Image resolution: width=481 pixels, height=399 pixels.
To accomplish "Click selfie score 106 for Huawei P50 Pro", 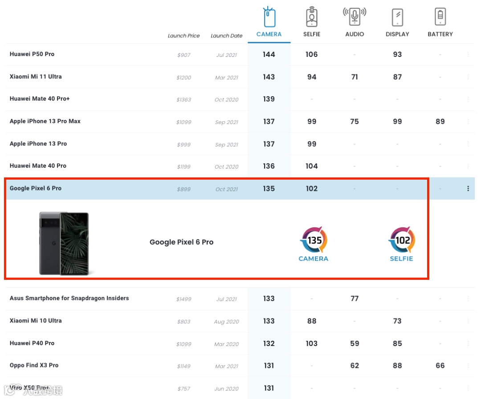I will (312, 55).
